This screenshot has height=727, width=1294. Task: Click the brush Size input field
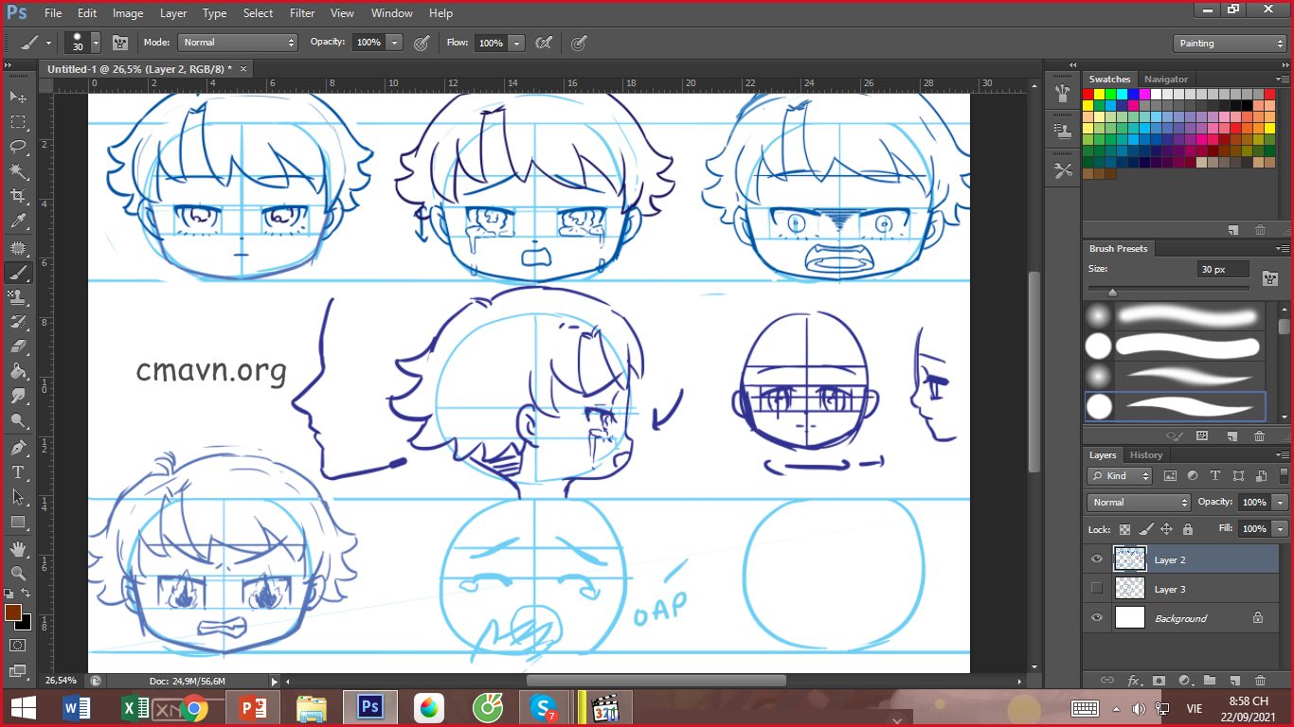click(x=1222, y=270)
